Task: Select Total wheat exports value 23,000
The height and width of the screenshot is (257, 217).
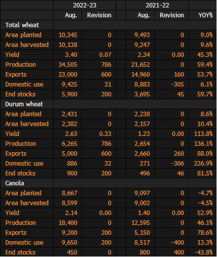Action: 68,75
